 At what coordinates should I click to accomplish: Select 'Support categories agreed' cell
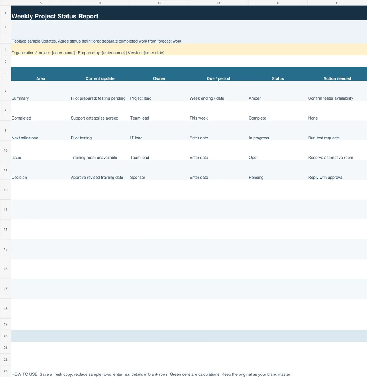pos(100,111)
